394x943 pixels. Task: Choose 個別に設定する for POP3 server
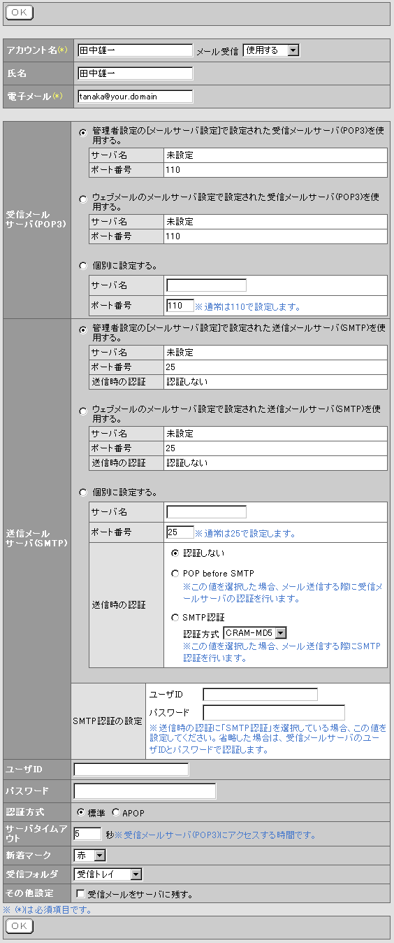[84, 266]
